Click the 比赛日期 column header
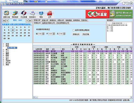This screenshot has height=103, width=134. [x=39, y=49]
